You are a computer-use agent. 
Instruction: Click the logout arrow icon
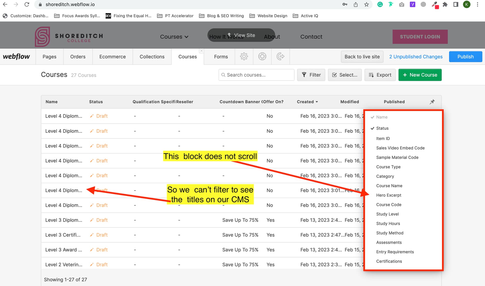[x=280, y=56]
